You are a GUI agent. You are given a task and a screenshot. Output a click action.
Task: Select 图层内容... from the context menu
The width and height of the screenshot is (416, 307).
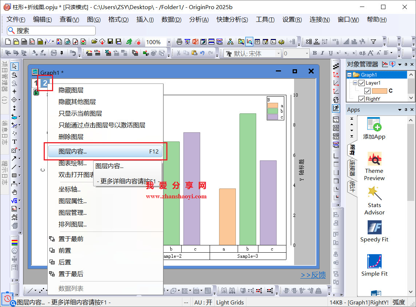[105, 151]
